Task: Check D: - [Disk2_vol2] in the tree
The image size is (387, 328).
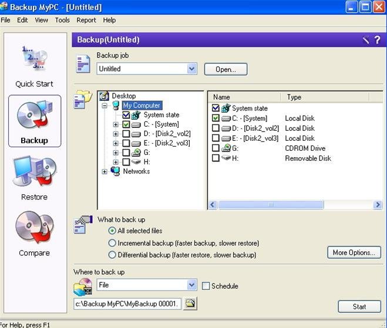Action: [126, 134]
